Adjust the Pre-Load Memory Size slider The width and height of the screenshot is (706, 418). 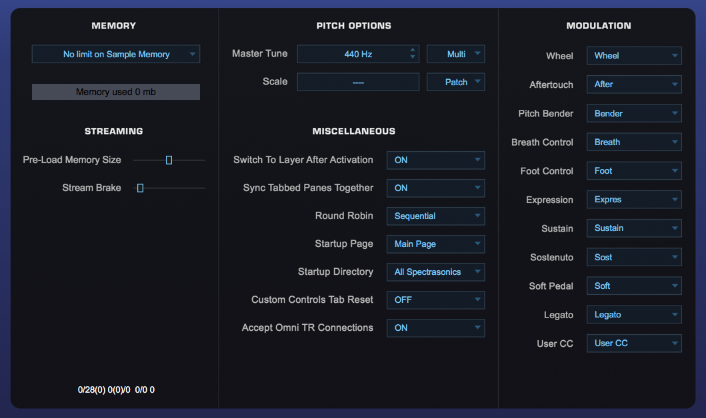169,160
